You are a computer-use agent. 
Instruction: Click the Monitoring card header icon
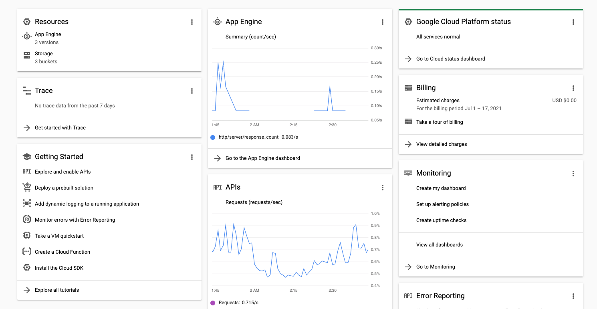408,173
